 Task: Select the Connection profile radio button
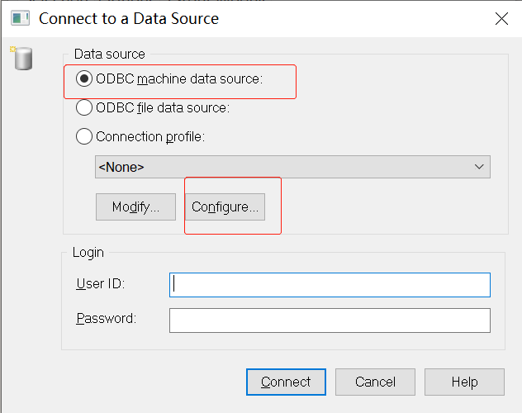click(84, 136)
